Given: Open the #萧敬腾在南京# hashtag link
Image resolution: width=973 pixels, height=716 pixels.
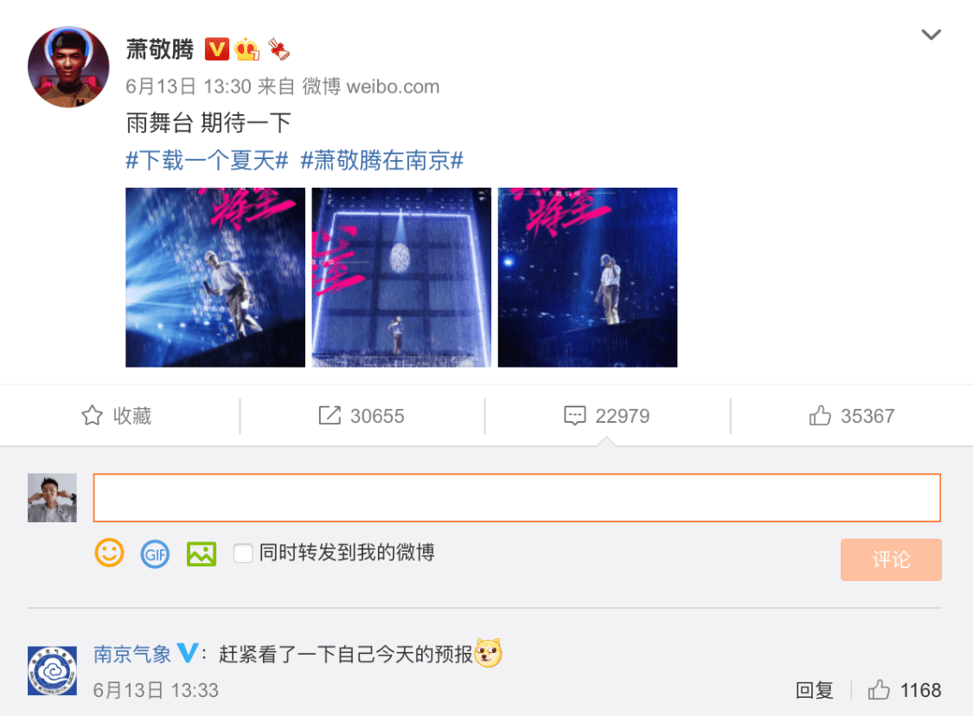Looking at the screenshot, I should [x=382, y=160].
